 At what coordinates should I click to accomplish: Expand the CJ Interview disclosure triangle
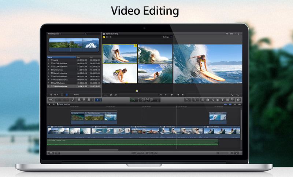tap(49, 70)
